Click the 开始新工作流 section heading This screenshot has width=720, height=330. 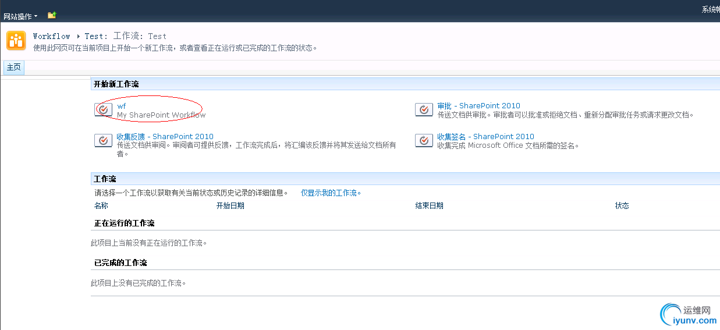pos(116,84)
